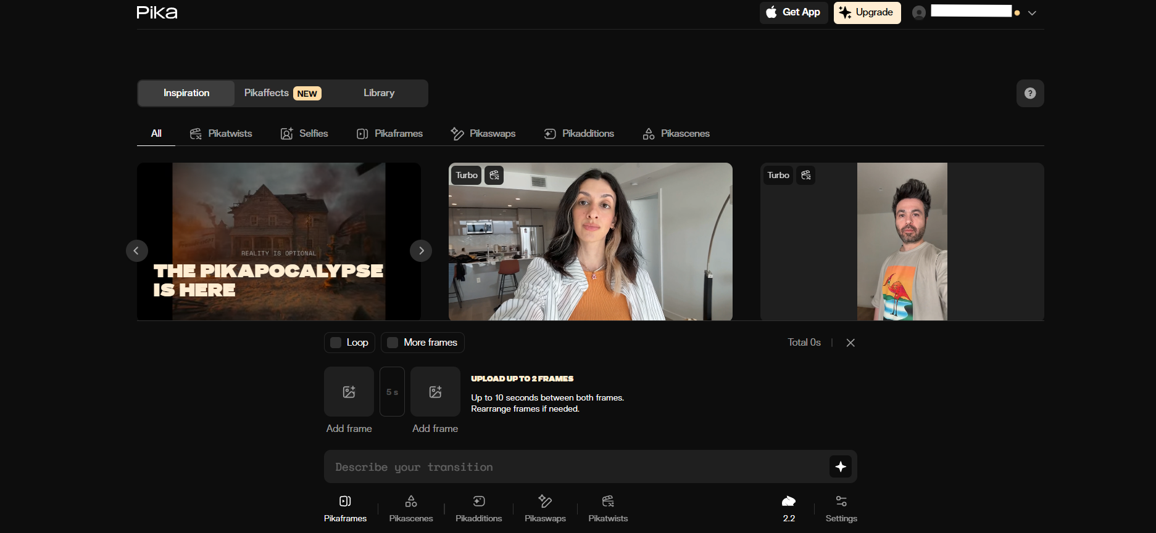Screen dimensions: 1156x533
Task: Click Pikatwists icon on man's video
Action: (x=806, y=175)
